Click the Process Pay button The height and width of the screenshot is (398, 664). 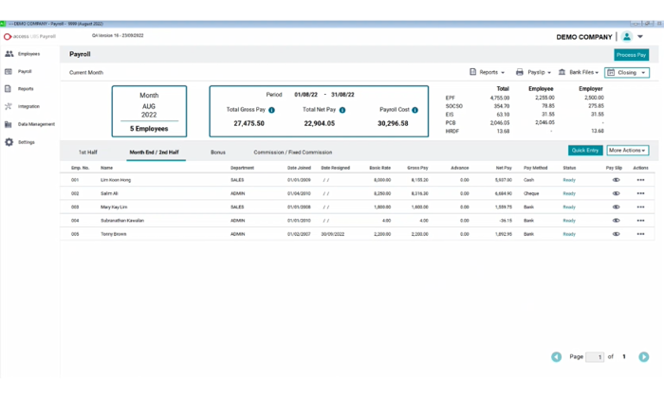coord(631,55)
